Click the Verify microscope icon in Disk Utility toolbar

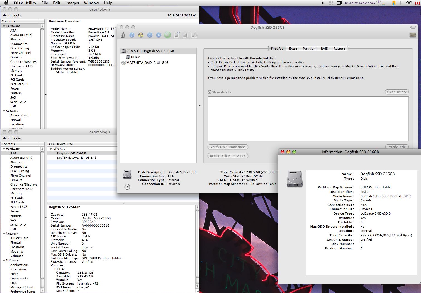pyautogui.click(x=123, y=35)
